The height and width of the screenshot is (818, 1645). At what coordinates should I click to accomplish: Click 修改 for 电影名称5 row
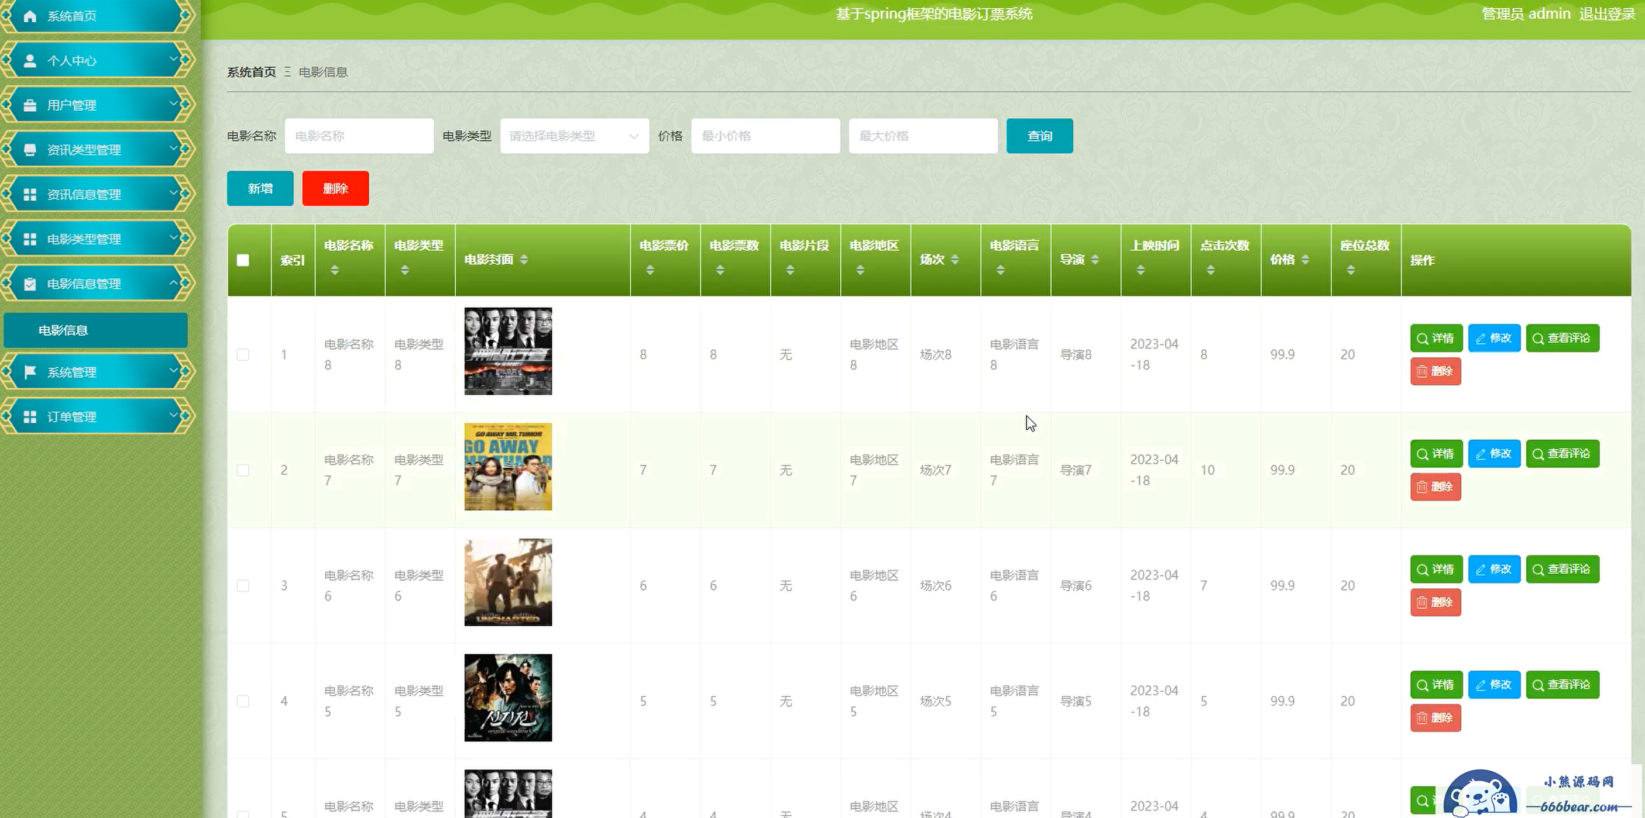(x=1494, y=685)
